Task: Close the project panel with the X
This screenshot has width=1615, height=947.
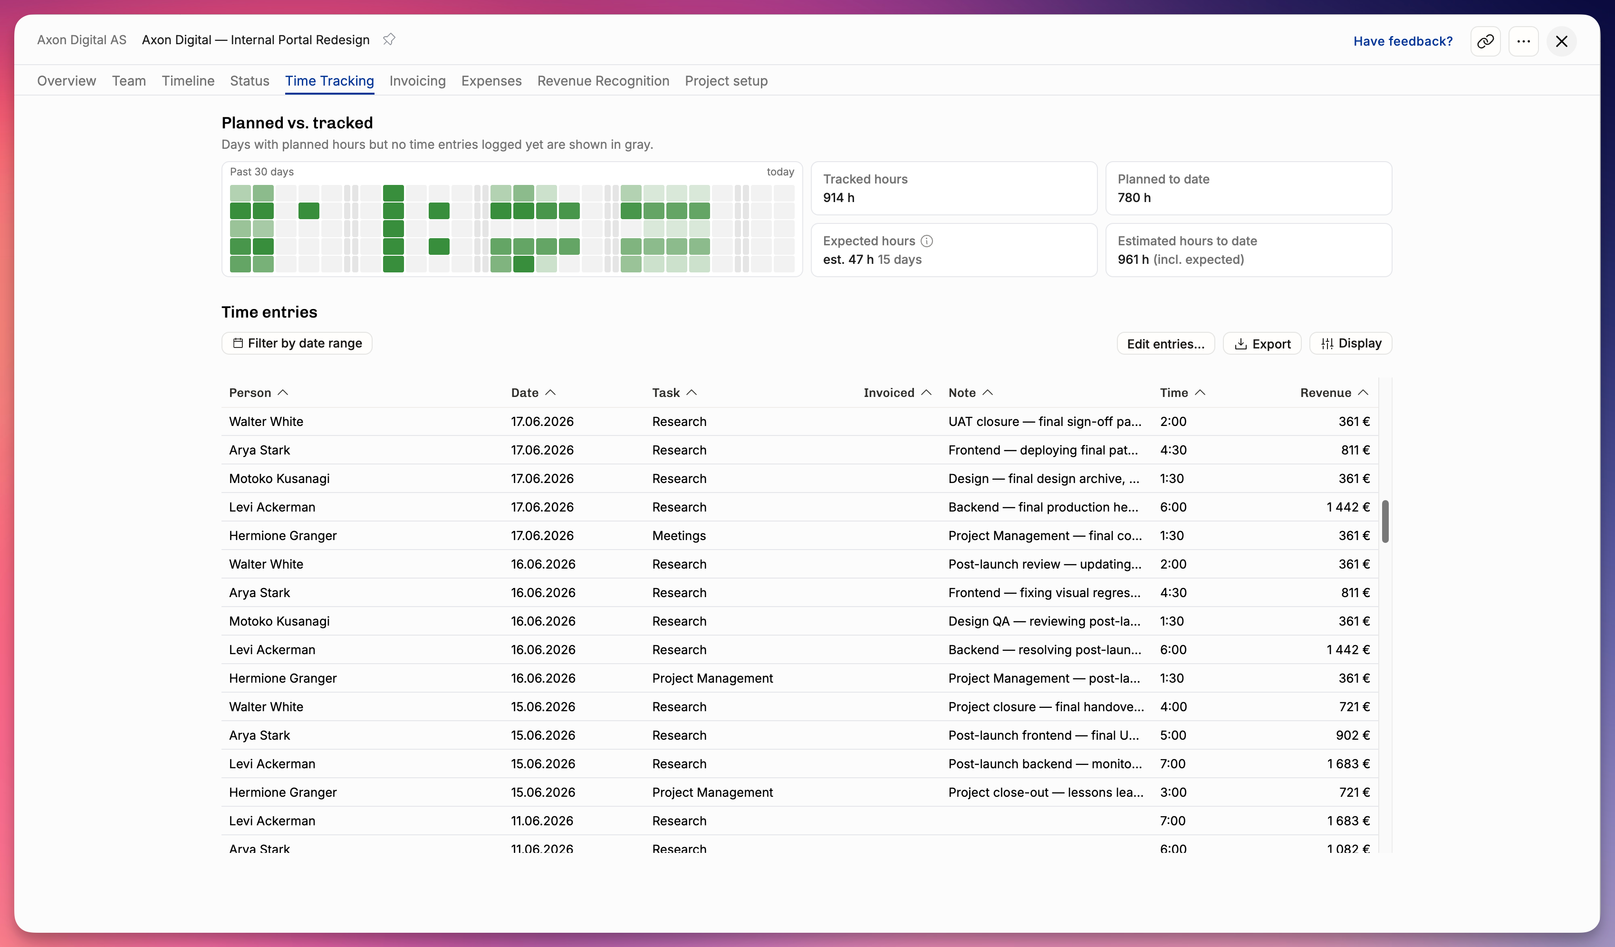Action: [x=1561, y=42]
